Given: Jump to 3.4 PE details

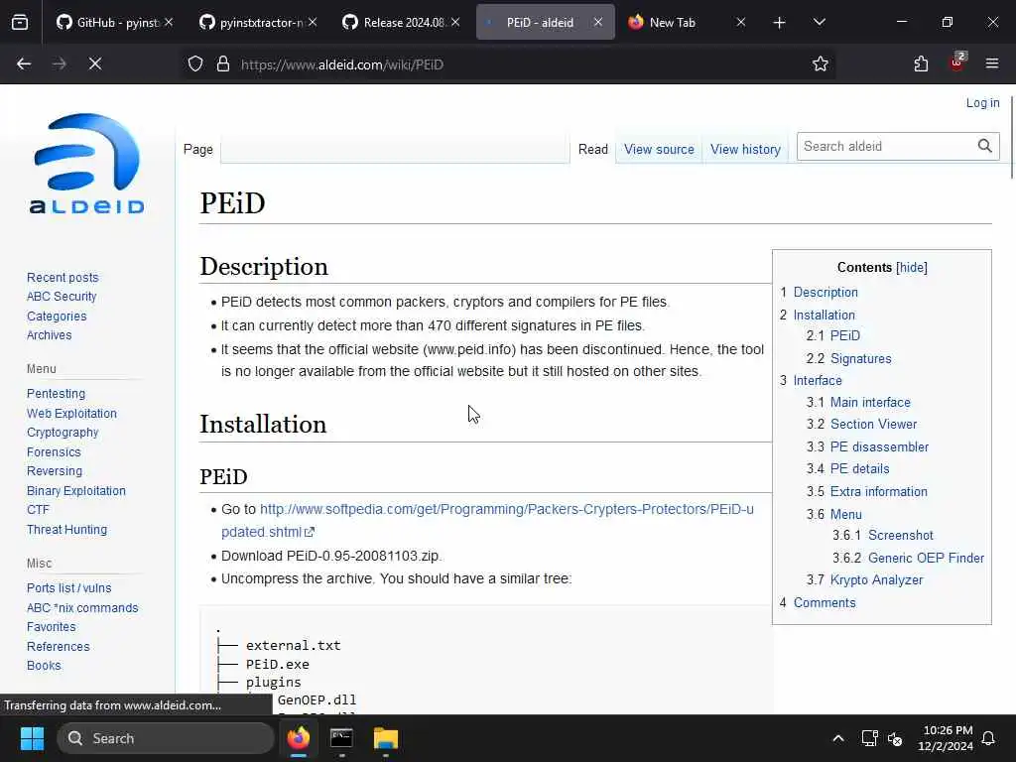Looking at the screenshot, I should coord(860,468).
